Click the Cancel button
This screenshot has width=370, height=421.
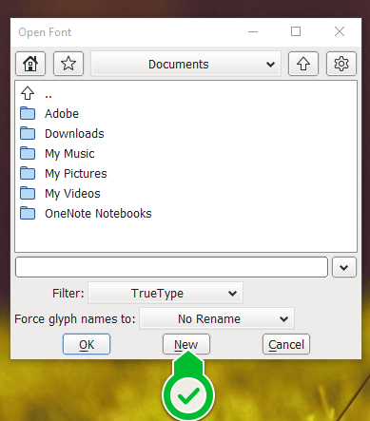click(286, 344)
